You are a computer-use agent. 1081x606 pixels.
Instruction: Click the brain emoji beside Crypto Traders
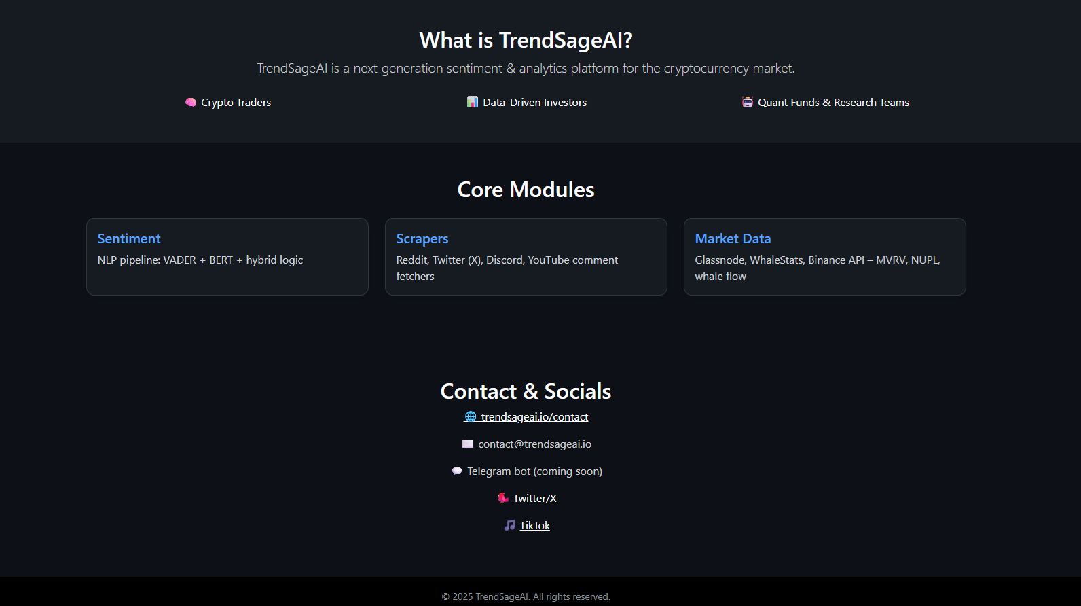[191, 103]
